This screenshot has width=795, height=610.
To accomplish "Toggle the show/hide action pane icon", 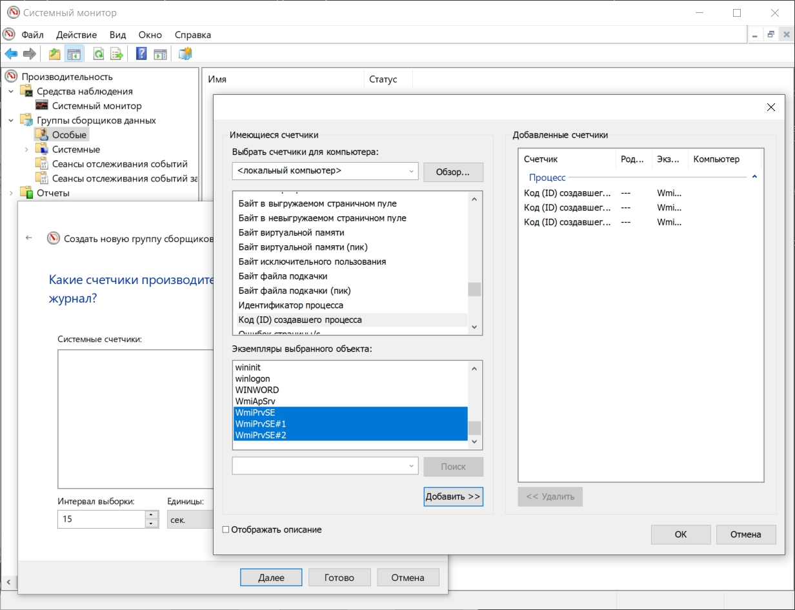I will 160,54.
